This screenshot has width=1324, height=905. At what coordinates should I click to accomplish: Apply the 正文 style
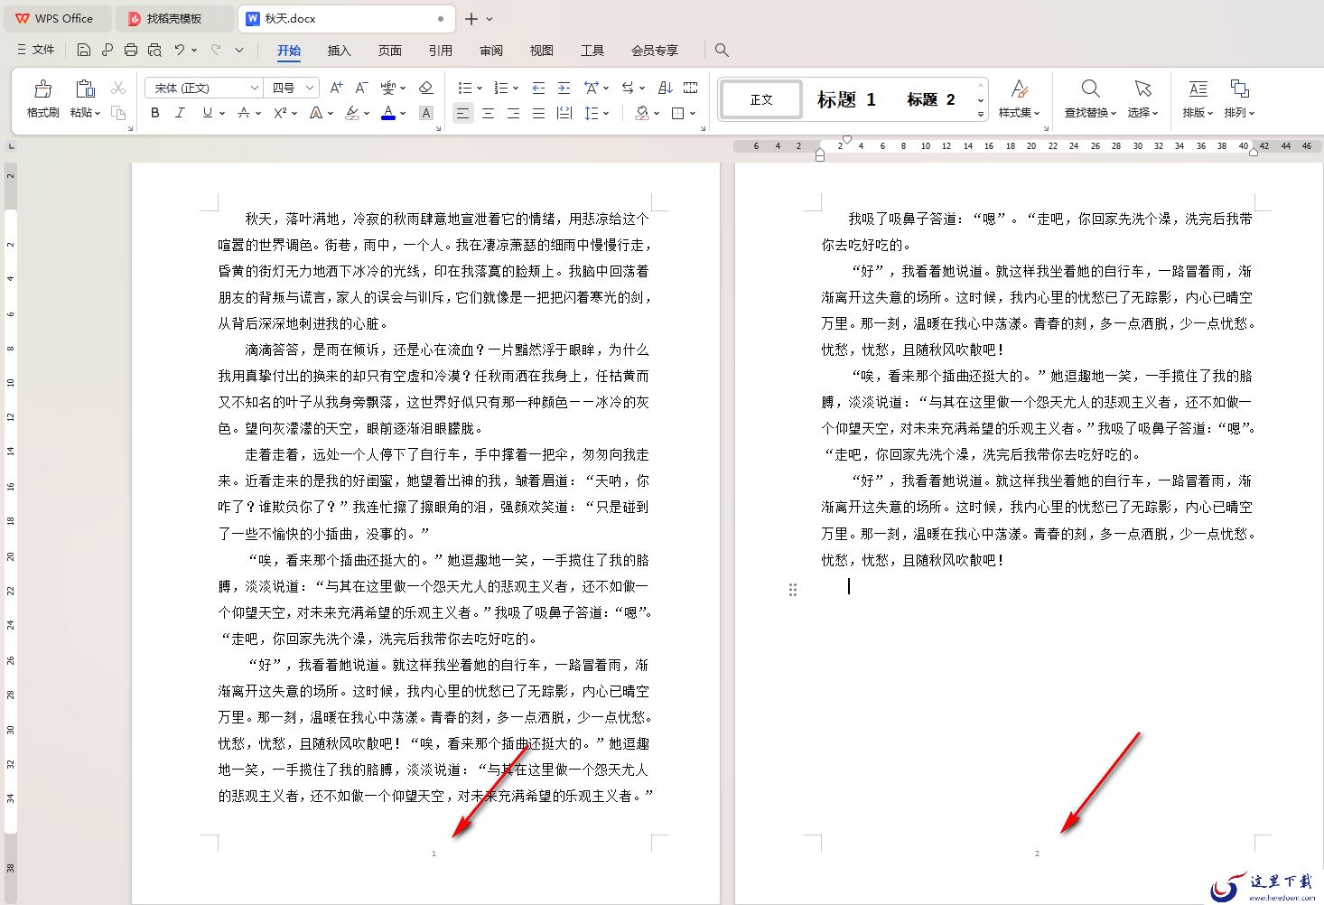(x=761, y=99)
